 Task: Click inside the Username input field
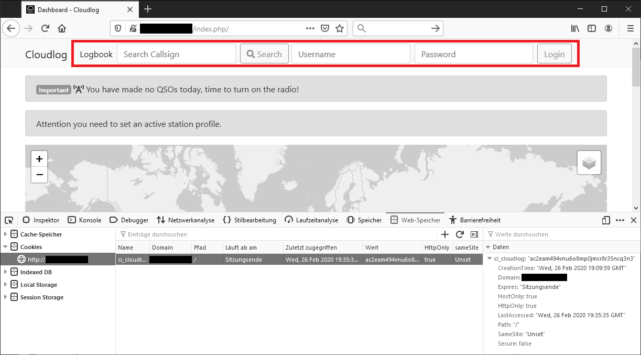[350, 53]
